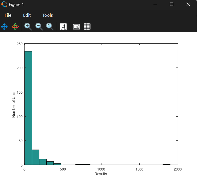Select the Pan tool in toolbar
This screenshot has height=181, width=197.
coord(4,27)
